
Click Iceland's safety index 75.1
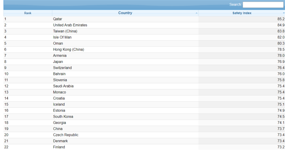281,104
